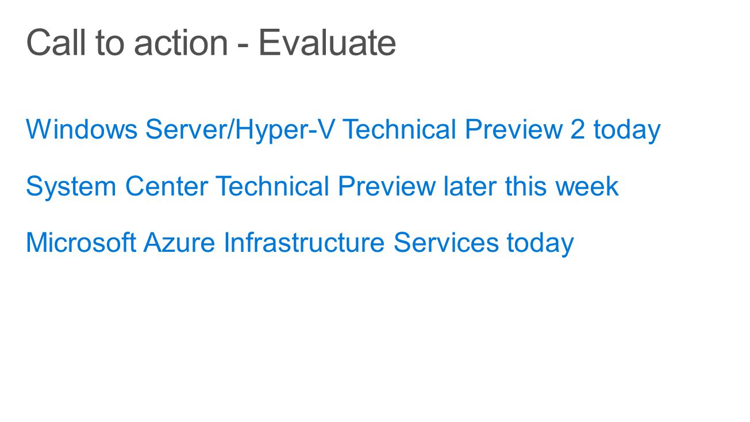Open the Microsoft Azure Infrastructure Services link
Screen dimensions: 750x422
pyautogui.click(x=299, y=243)
